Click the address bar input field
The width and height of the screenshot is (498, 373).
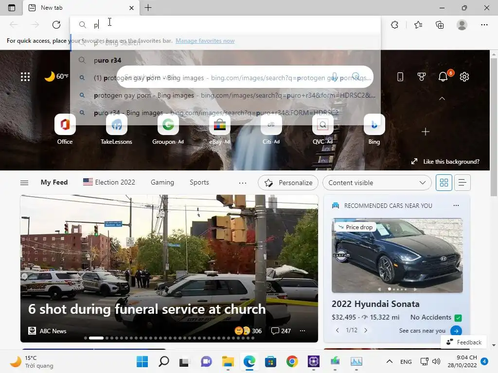[x=226, y=25]
